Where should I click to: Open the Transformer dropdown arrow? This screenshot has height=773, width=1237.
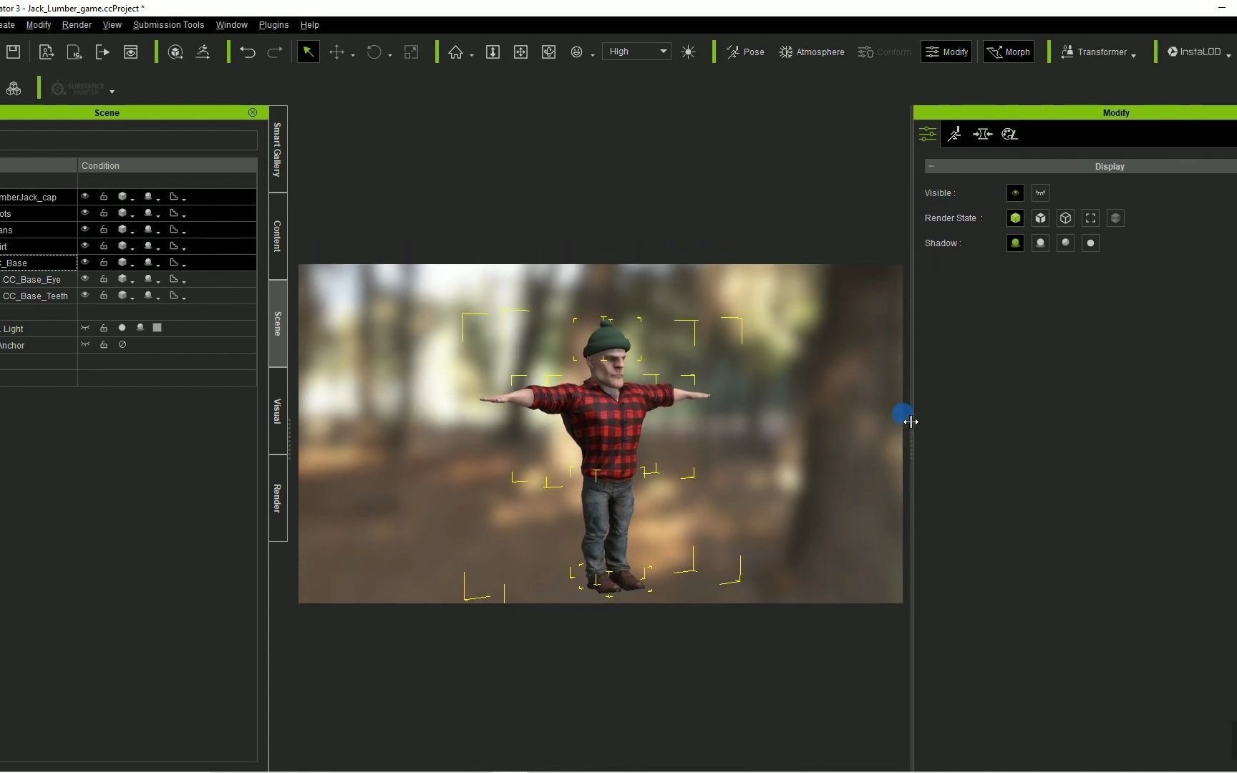pos(1133,54)
